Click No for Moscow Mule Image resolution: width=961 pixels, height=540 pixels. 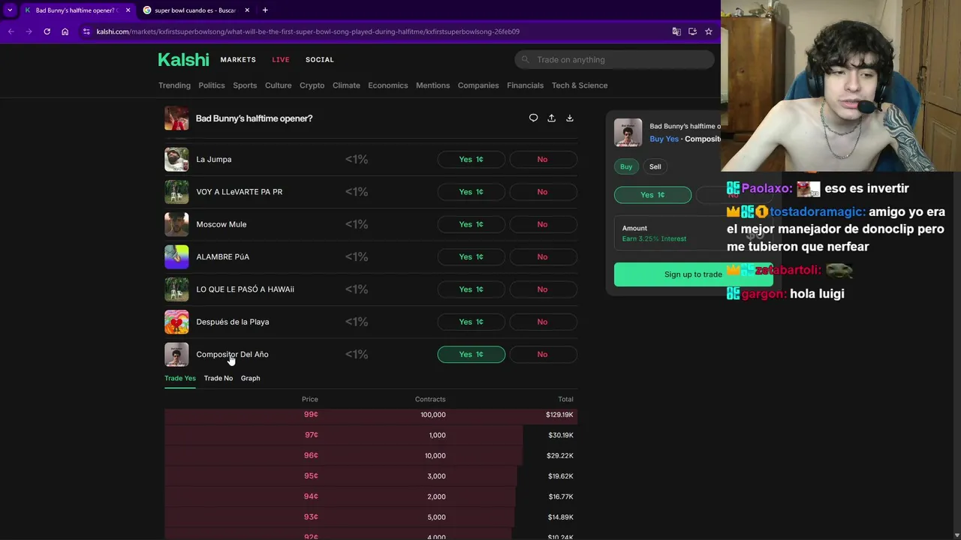[x=543, y=224]
